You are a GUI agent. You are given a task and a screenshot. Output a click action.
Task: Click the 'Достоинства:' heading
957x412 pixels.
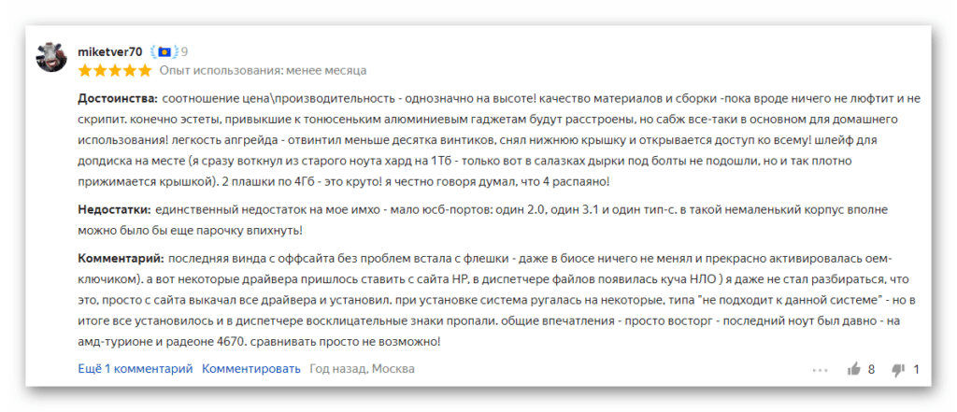coord(118,98)
